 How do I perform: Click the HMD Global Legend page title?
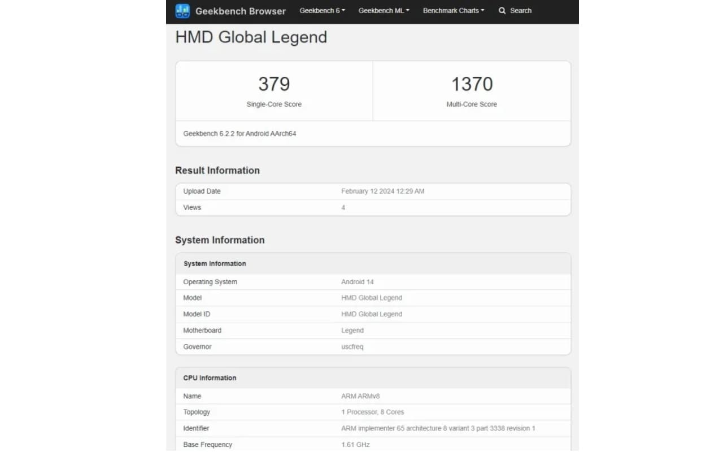[x=251, y=37]
